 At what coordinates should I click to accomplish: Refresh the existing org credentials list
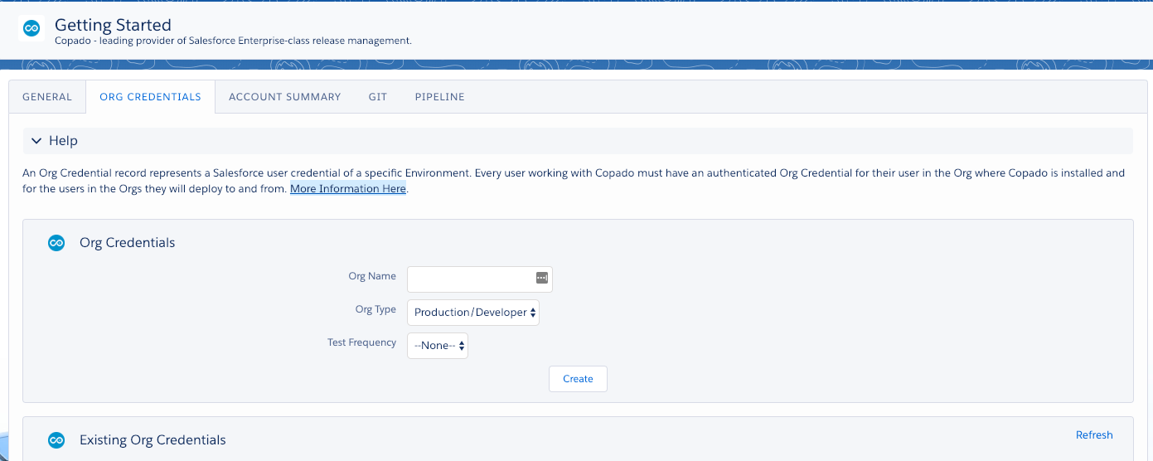point(1094,435)
